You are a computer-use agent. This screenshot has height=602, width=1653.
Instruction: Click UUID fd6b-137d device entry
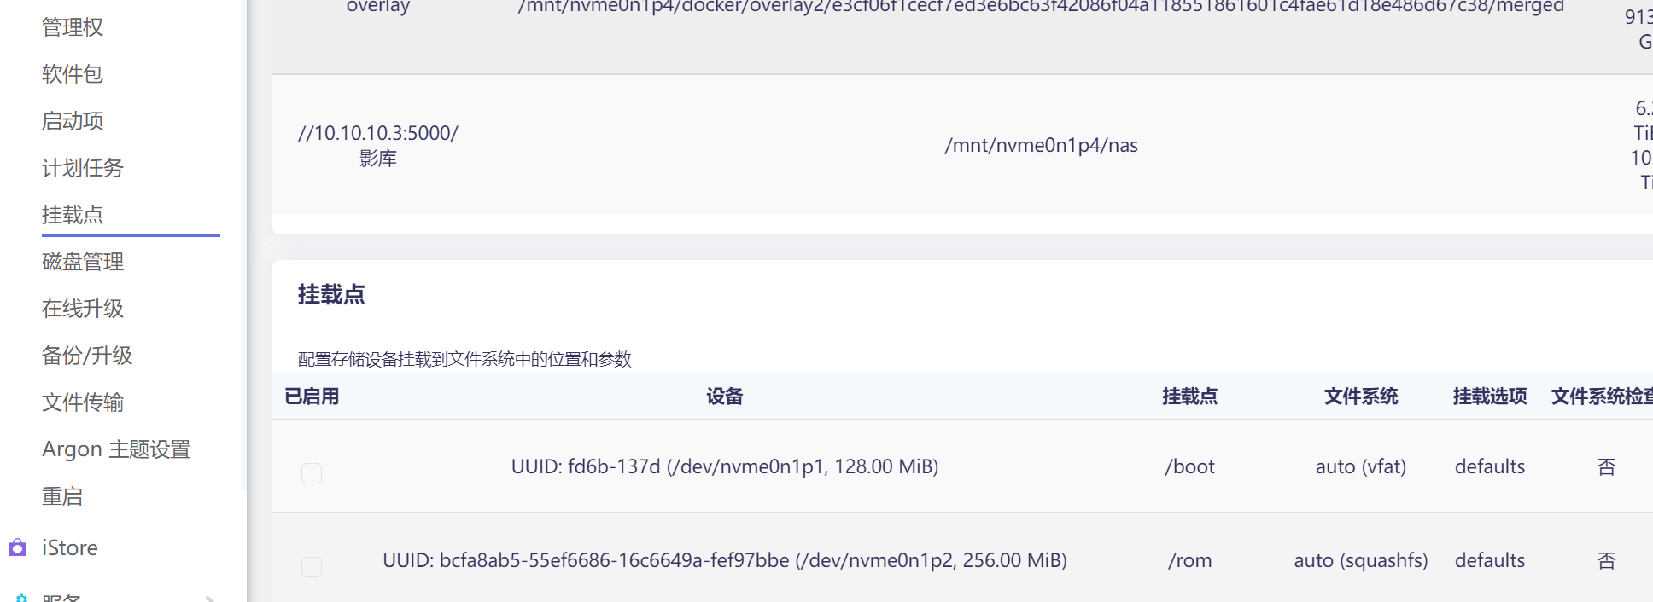click(724, 466)
